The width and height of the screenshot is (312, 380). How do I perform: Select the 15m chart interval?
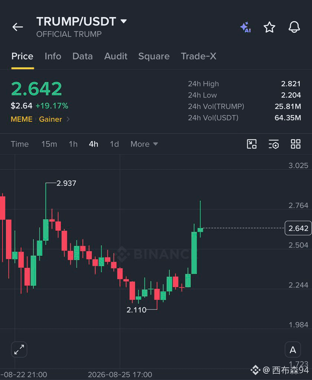tap(49, 144)
